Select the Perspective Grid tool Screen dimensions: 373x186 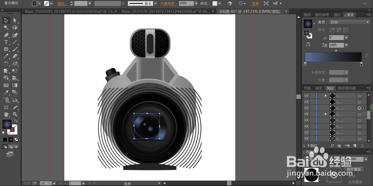coord(15,78)
